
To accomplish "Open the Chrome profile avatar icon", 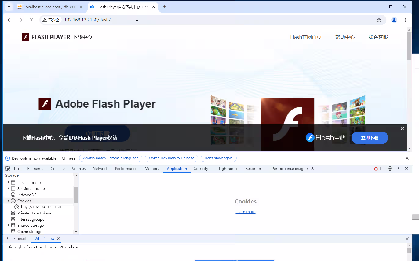I will [394, 20].
